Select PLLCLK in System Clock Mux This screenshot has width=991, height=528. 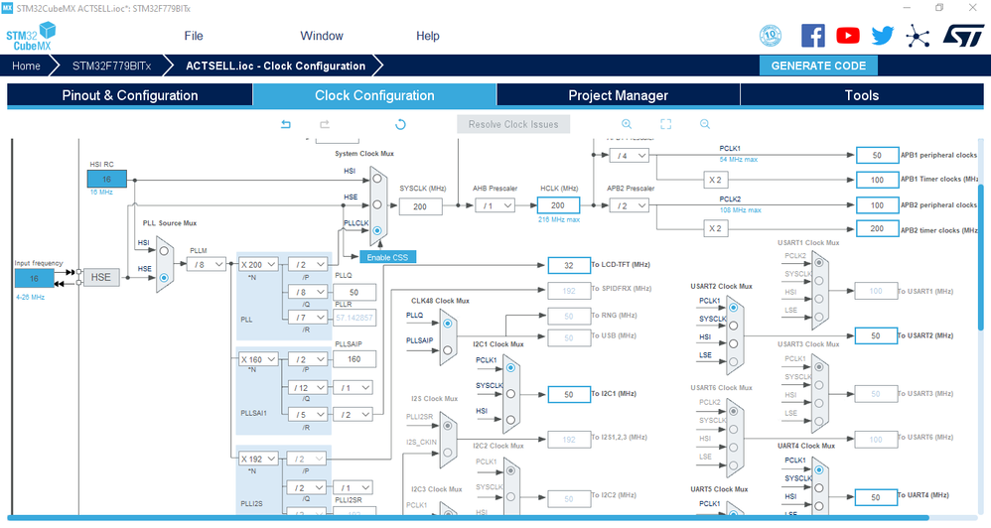click(377, 230)
